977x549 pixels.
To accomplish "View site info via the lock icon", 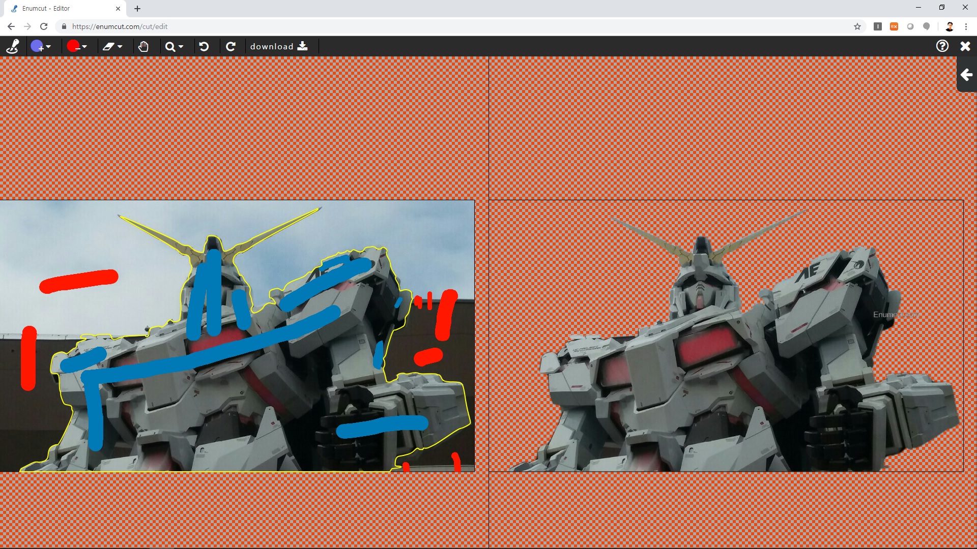I will click(x=64, y=26).
